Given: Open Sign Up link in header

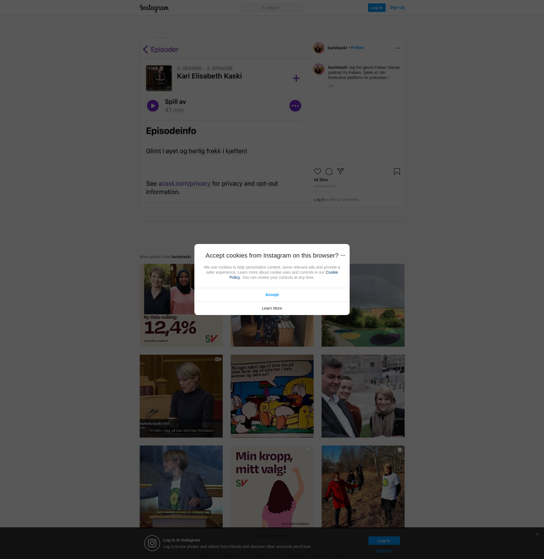Looking at the screenshot, I should pos(397,7).
